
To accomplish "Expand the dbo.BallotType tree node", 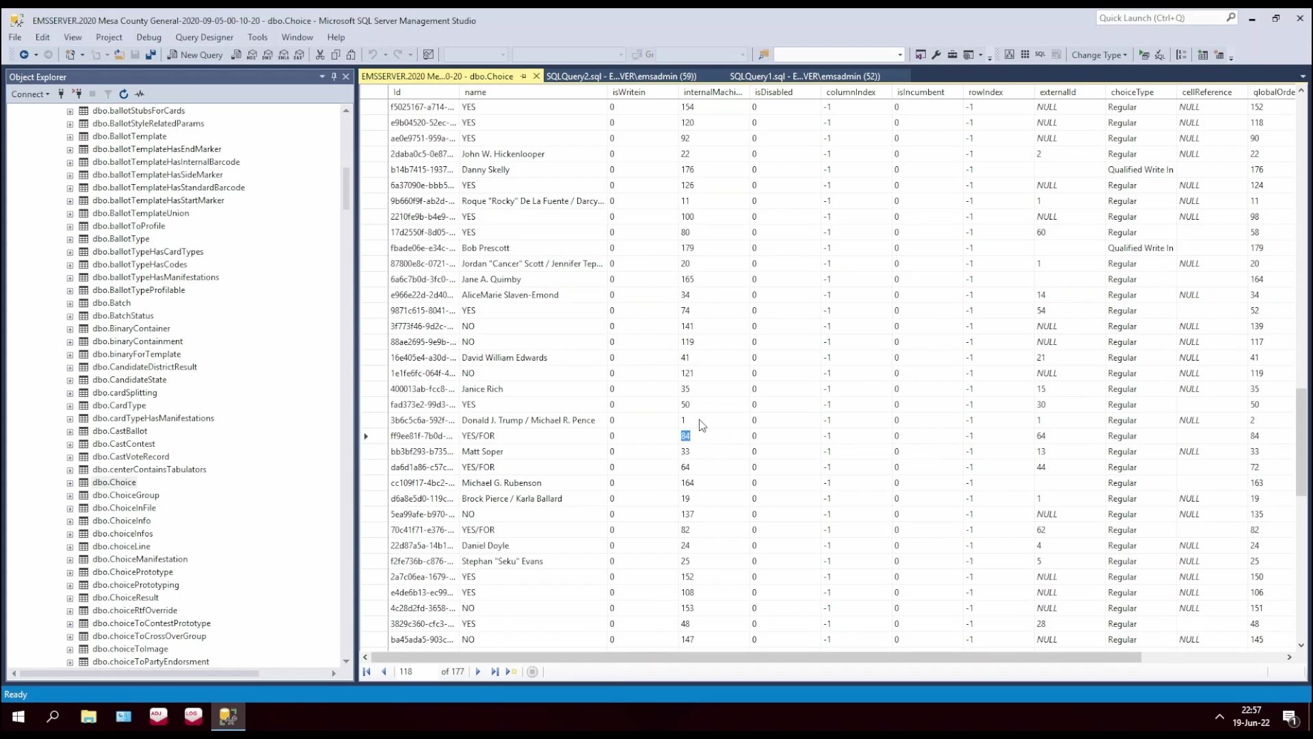I will (70, 239).
